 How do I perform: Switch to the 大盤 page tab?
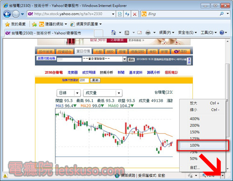pyautogui.click(x=98, y=51)
